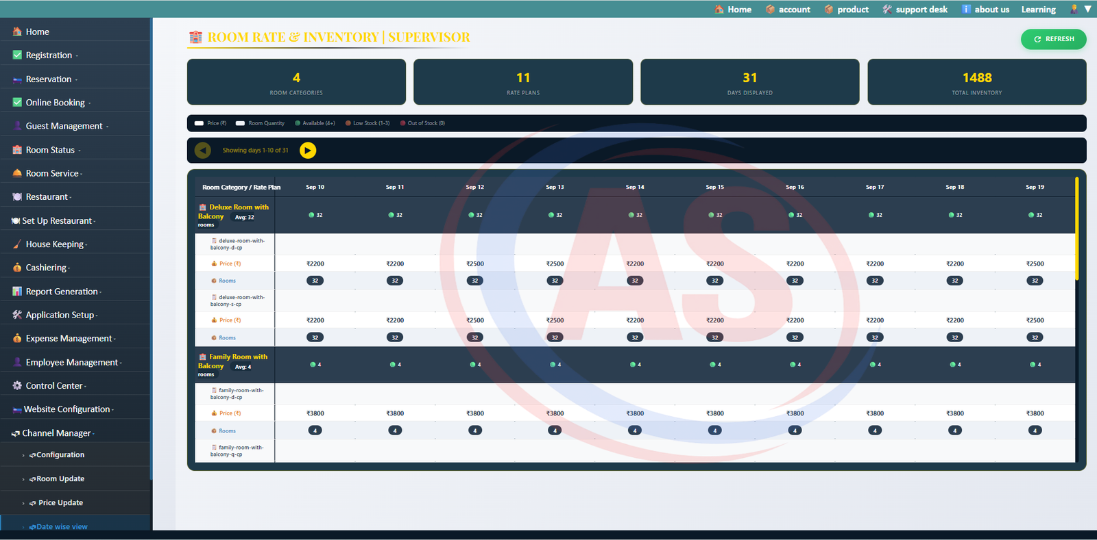Show the previous days with the left arrow
This screenshot has width=1097, height=540.
pos(203,151)
